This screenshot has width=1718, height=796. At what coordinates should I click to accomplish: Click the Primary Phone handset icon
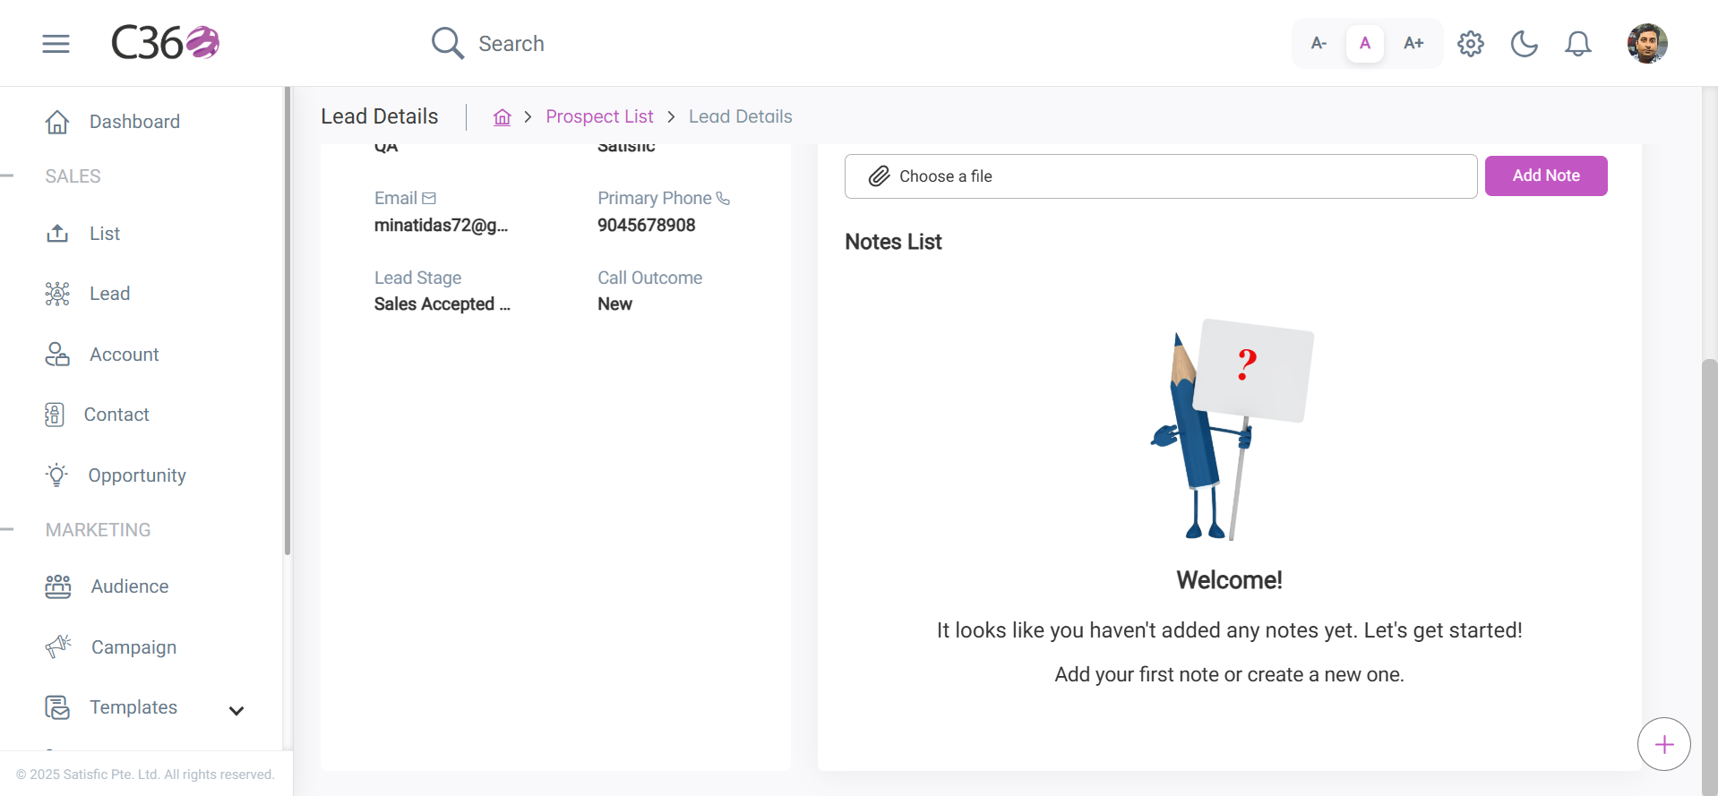723,198
